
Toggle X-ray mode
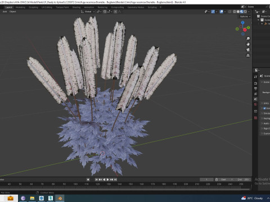pos(229,12)
